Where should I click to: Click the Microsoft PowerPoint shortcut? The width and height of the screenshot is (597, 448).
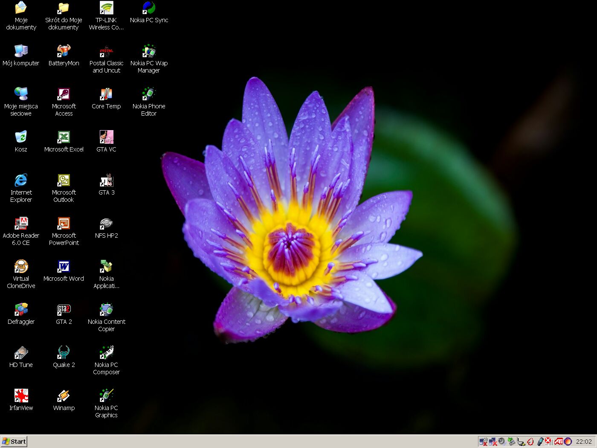pos(64,223)
